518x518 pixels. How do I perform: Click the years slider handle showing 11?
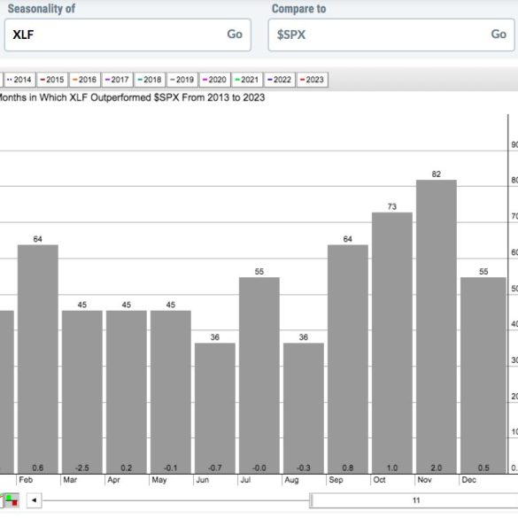[x=414, y=500]
